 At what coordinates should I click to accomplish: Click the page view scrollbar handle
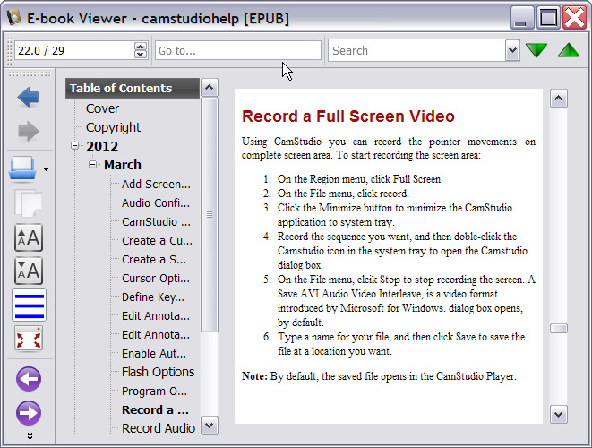(558, 329)
